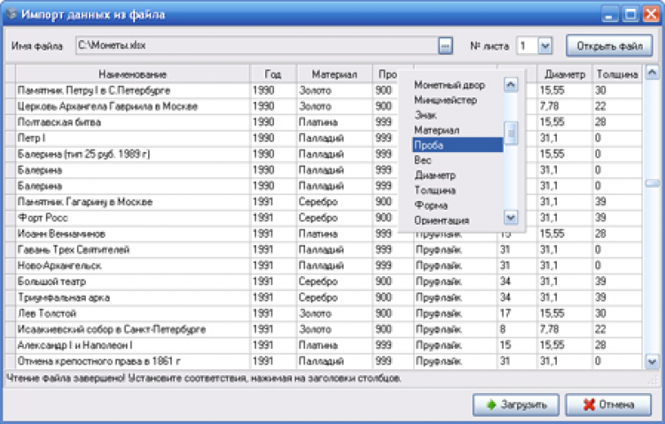The height and width of the screenshot is (424, 665).
Task: Select the Форт Росс cell
Action: pyautogui.click(x=133, y=218)
